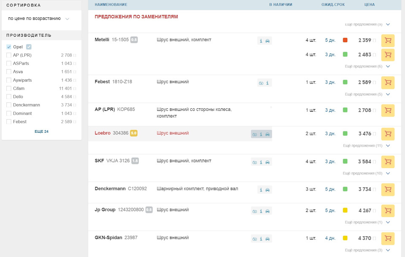Expand 'Ещё предложения (6)' under Metelli
This screenshot has height=257, width=405.
(367, 66)
